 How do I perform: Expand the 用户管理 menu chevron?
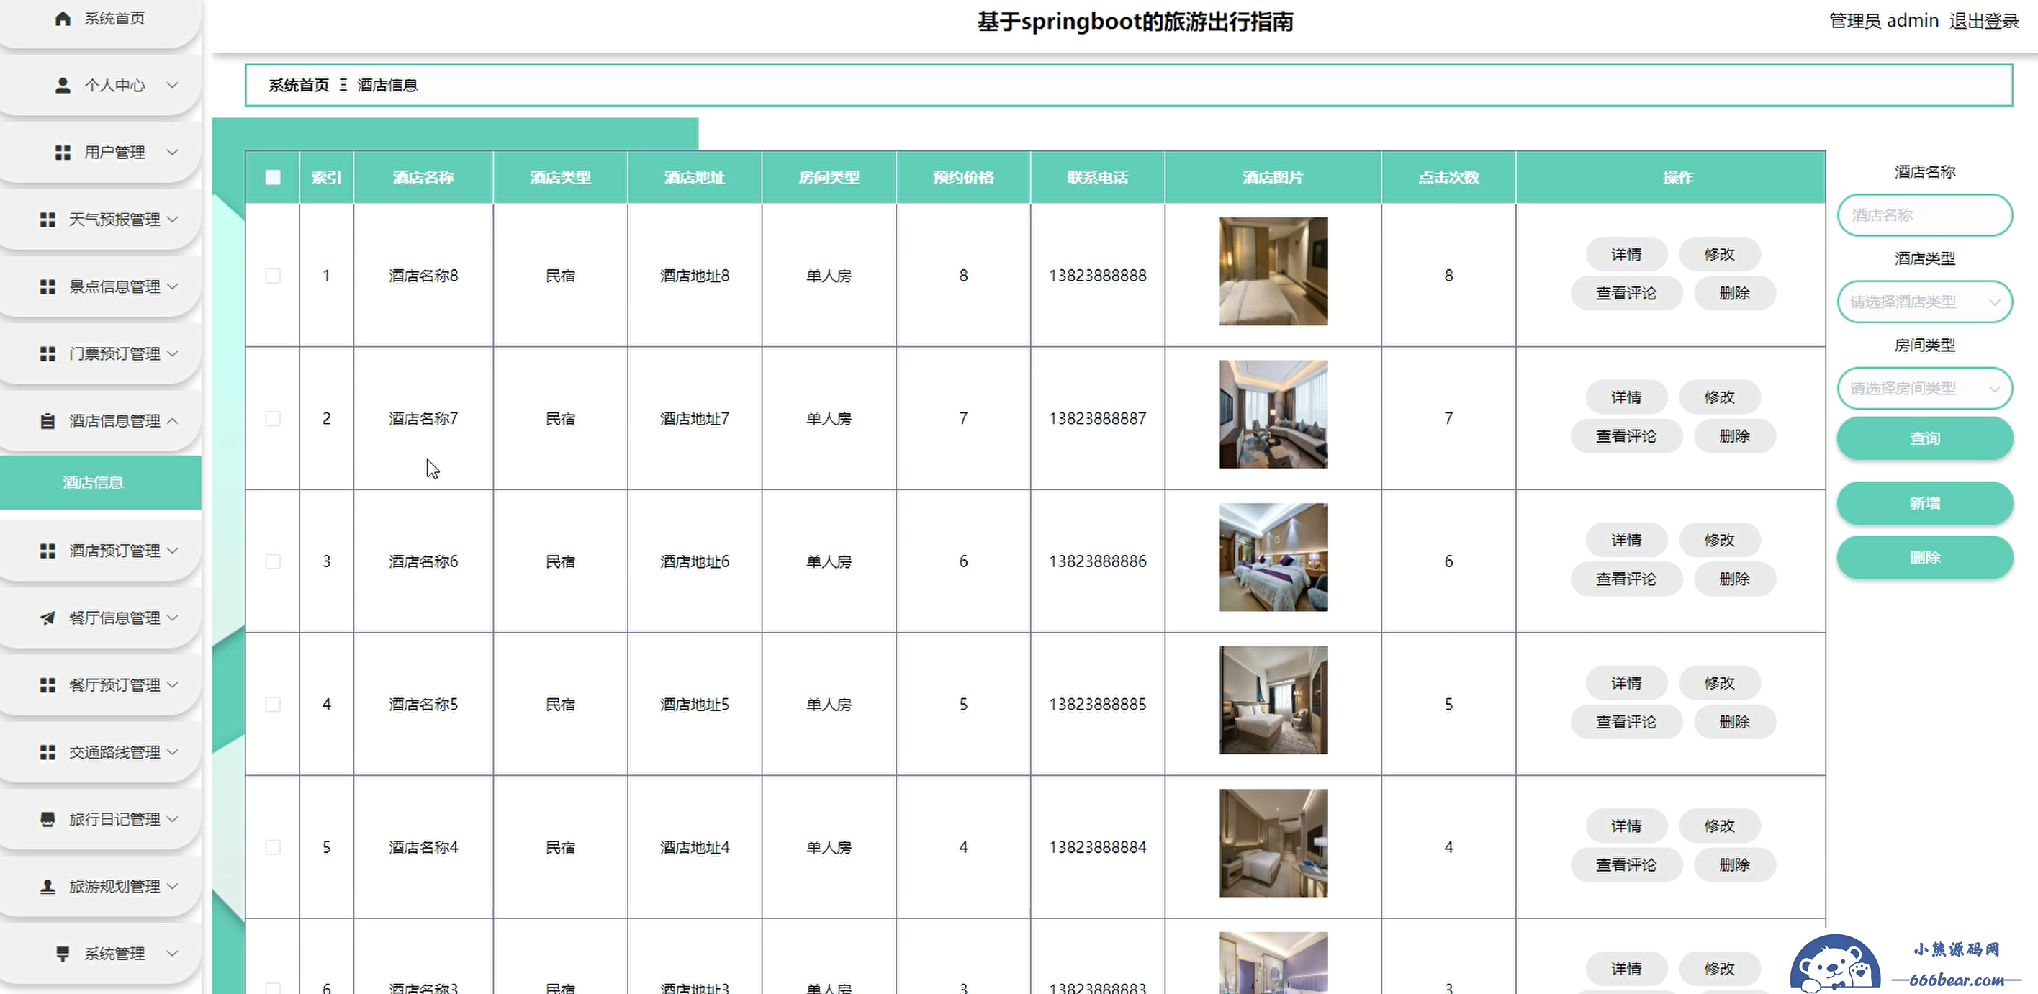point(173,153)
